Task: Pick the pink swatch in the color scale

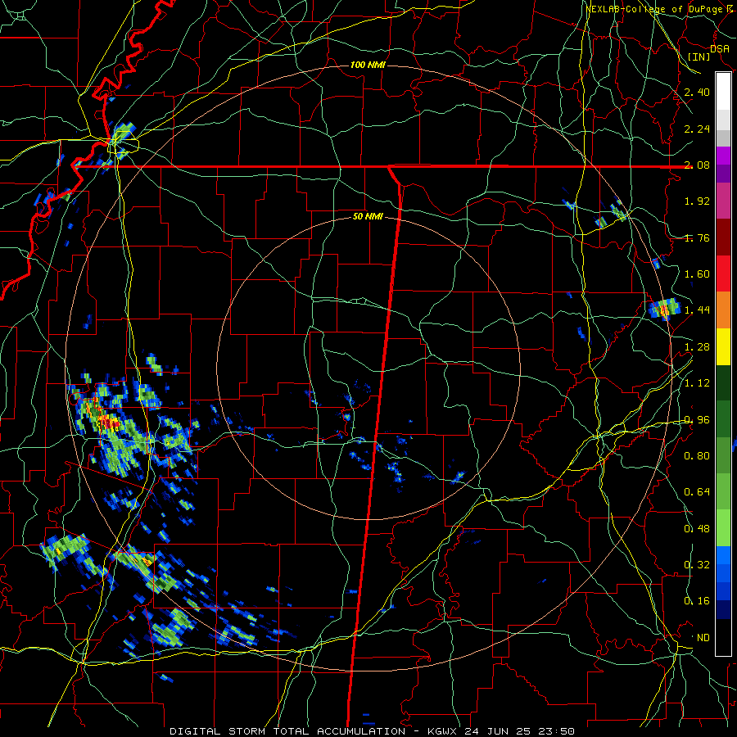Action: point(723,201)
